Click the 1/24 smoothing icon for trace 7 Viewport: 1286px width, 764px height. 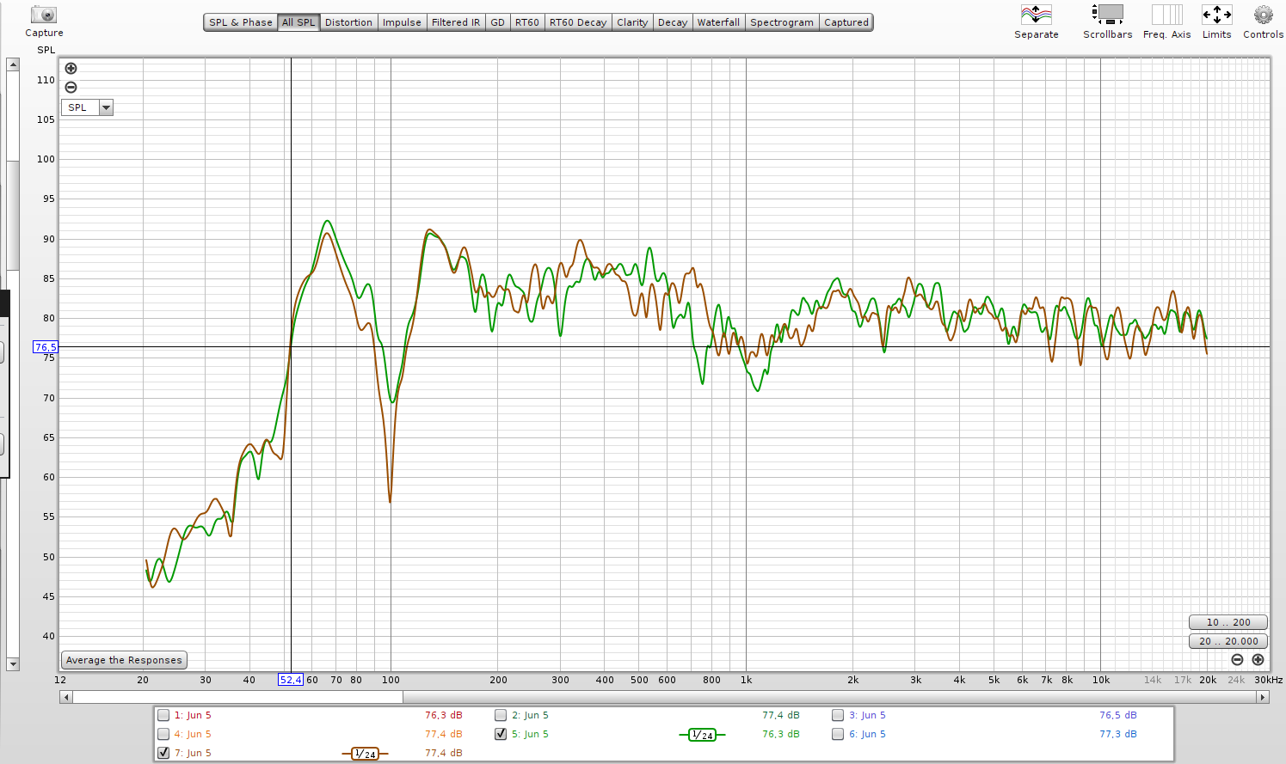[x=365, y=754]
